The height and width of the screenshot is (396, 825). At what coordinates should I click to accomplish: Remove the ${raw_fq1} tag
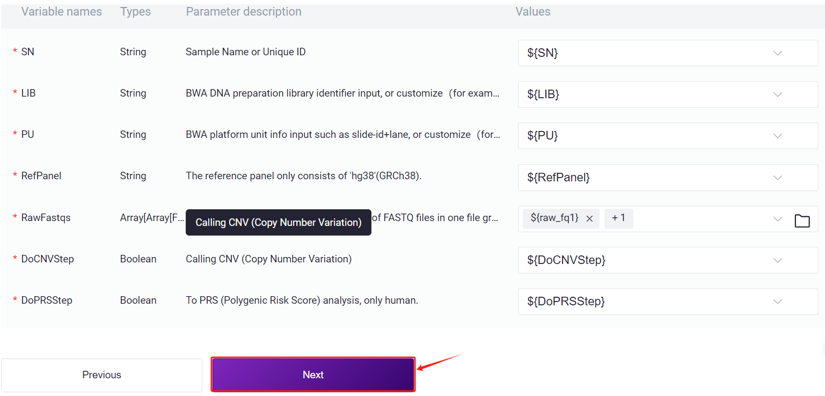(589, 218)
